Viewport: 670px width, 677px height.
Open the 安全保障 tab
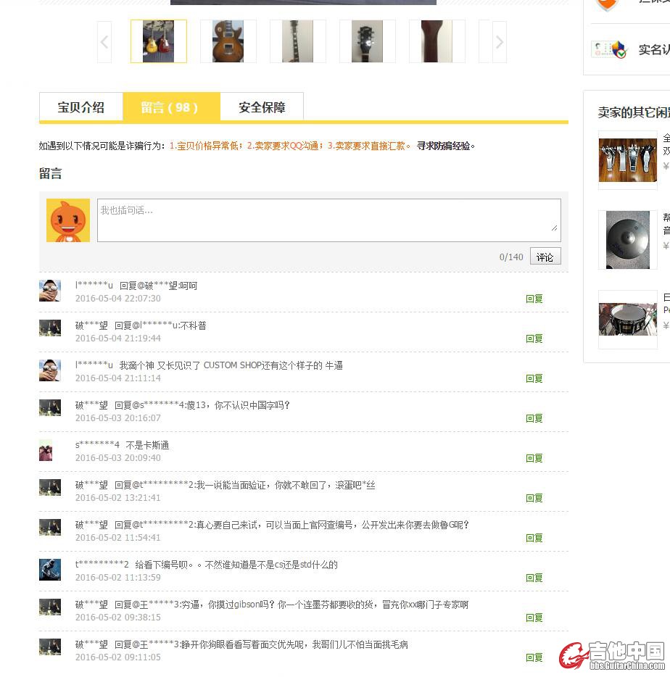coord(262,107)
